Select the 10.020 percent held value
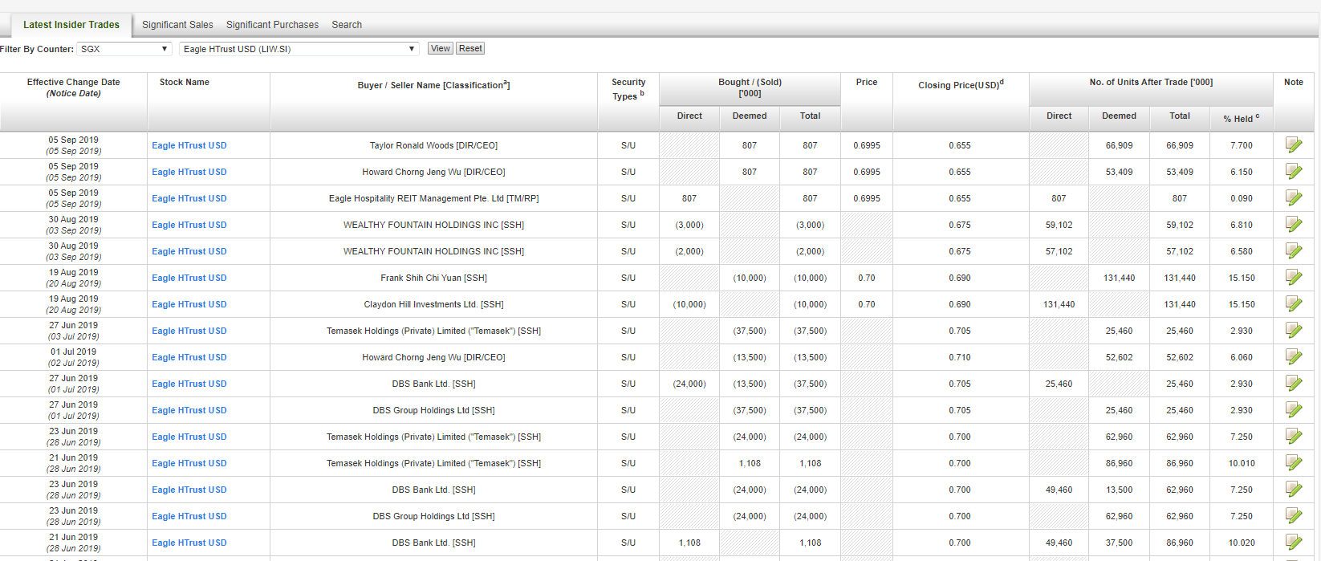1321x561 pixels. pos(1242,543)
